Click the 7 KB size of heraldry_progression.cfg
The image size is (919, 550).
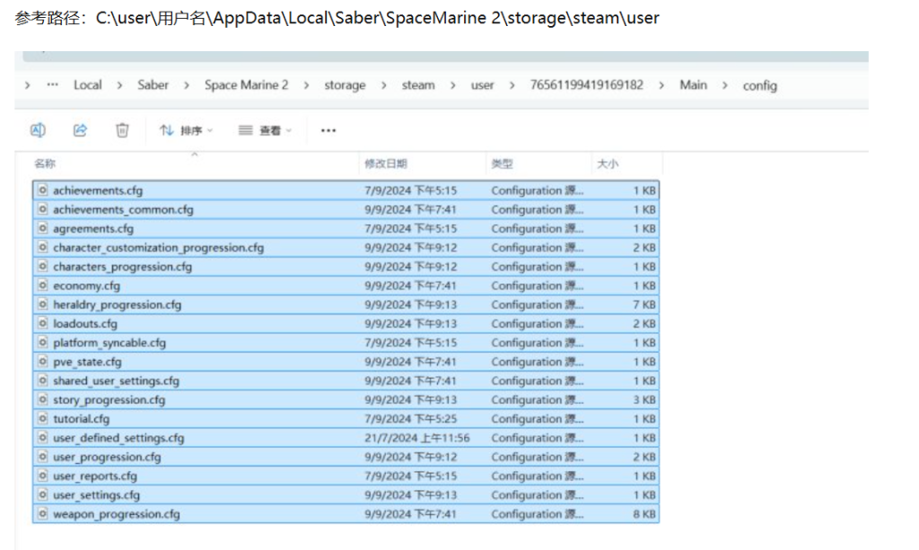click(x=644, y=304)
